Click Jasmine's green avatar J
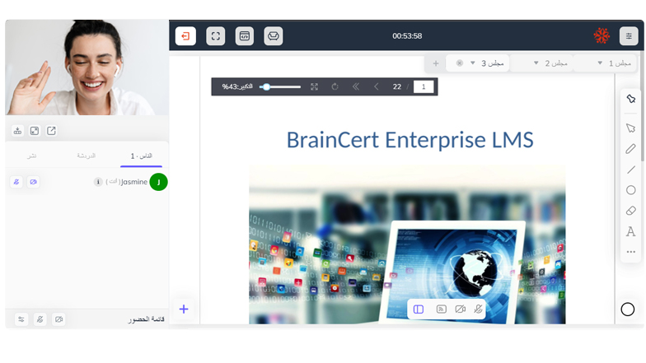 click(158, 182)
